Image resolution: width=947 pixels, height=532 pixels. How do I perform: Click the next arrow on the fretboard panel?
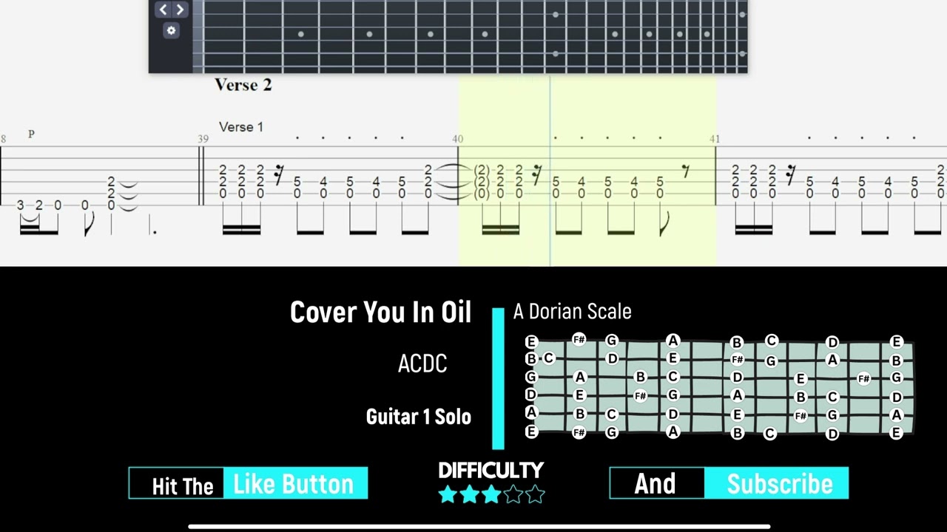[180, 10]
